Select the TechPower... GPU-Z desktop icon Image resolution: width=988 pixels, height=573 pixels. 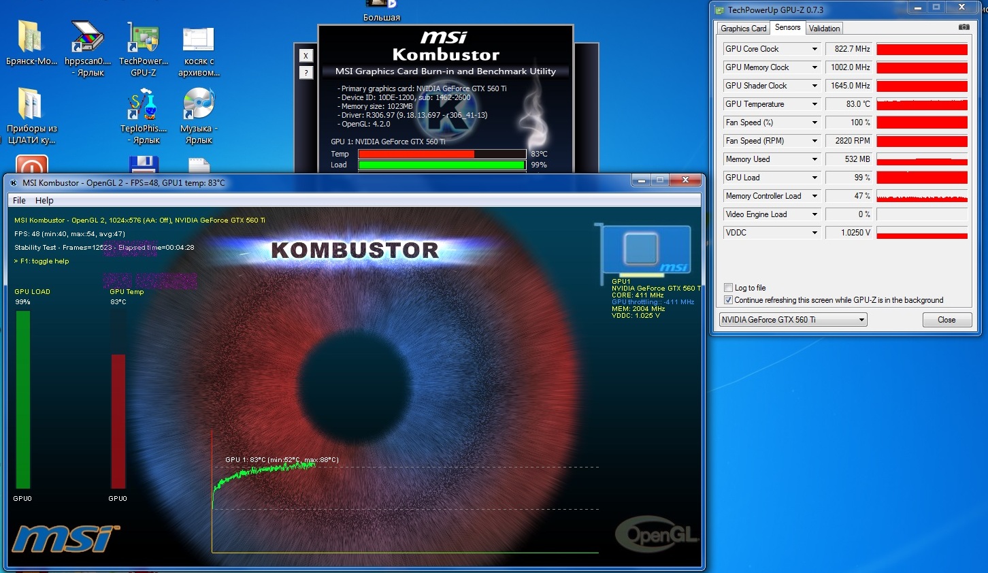(x=144, y=48)
